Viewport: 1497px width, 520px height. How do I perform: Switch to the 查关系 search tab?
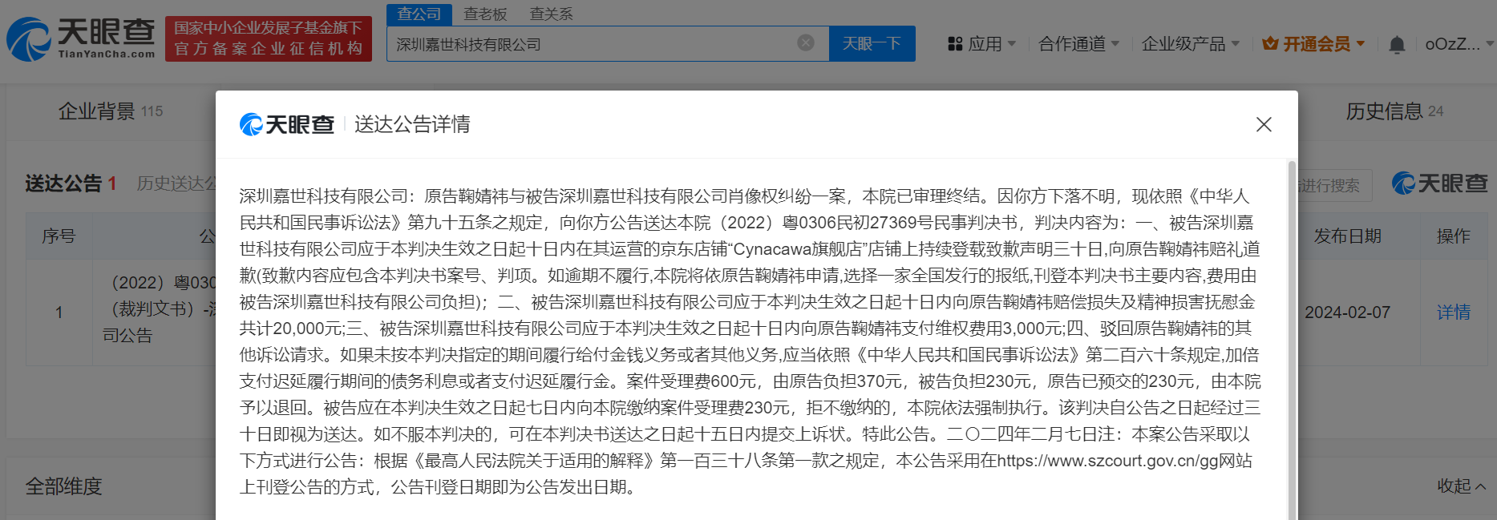[x=551, y=14]
